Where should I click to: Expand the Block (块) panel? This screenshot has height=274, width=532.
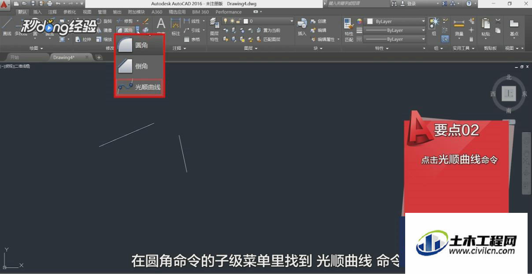(x=318, y=48)
